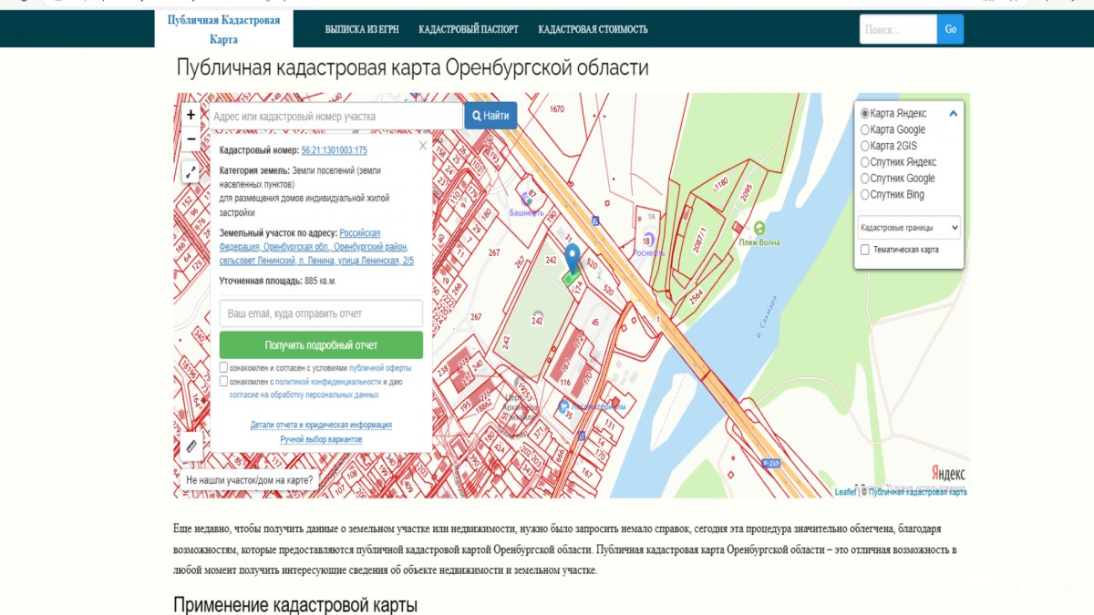Activate the ruler measurement tool
Viewport: 1094px width, 615px height.
tap(191, 446)
